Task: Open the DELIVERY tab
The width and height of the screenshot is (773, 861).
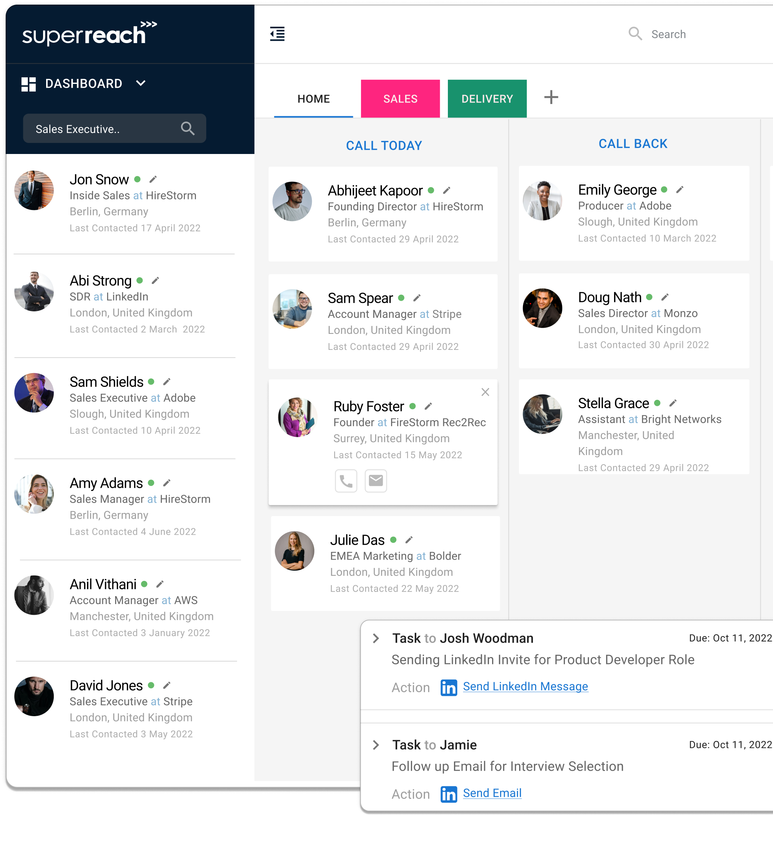Action: (x=487, y=99)
